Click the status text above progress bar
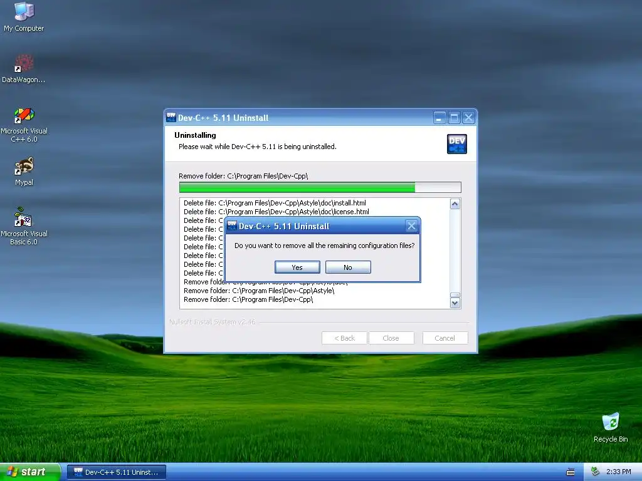 pyautogui.click(x=243, y=176)
